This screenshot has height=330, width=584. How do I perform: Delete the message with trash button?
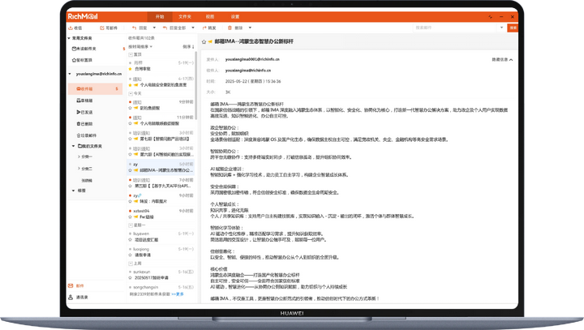[x=235, y=28]
